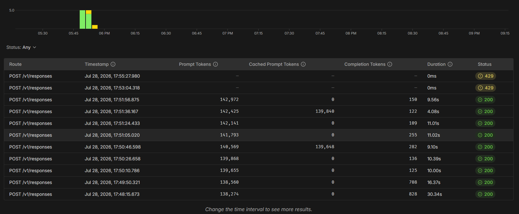Click completion tokens value 828
519x214 pixels.
[413, 194]
